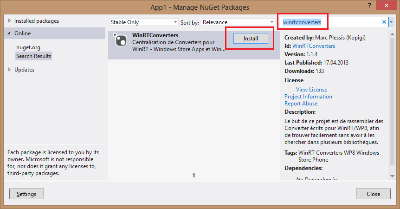Image resolution: width=400 pixels, height=209 pixels.
Task: Click the Report Abuse link
Action: [301, 104]
